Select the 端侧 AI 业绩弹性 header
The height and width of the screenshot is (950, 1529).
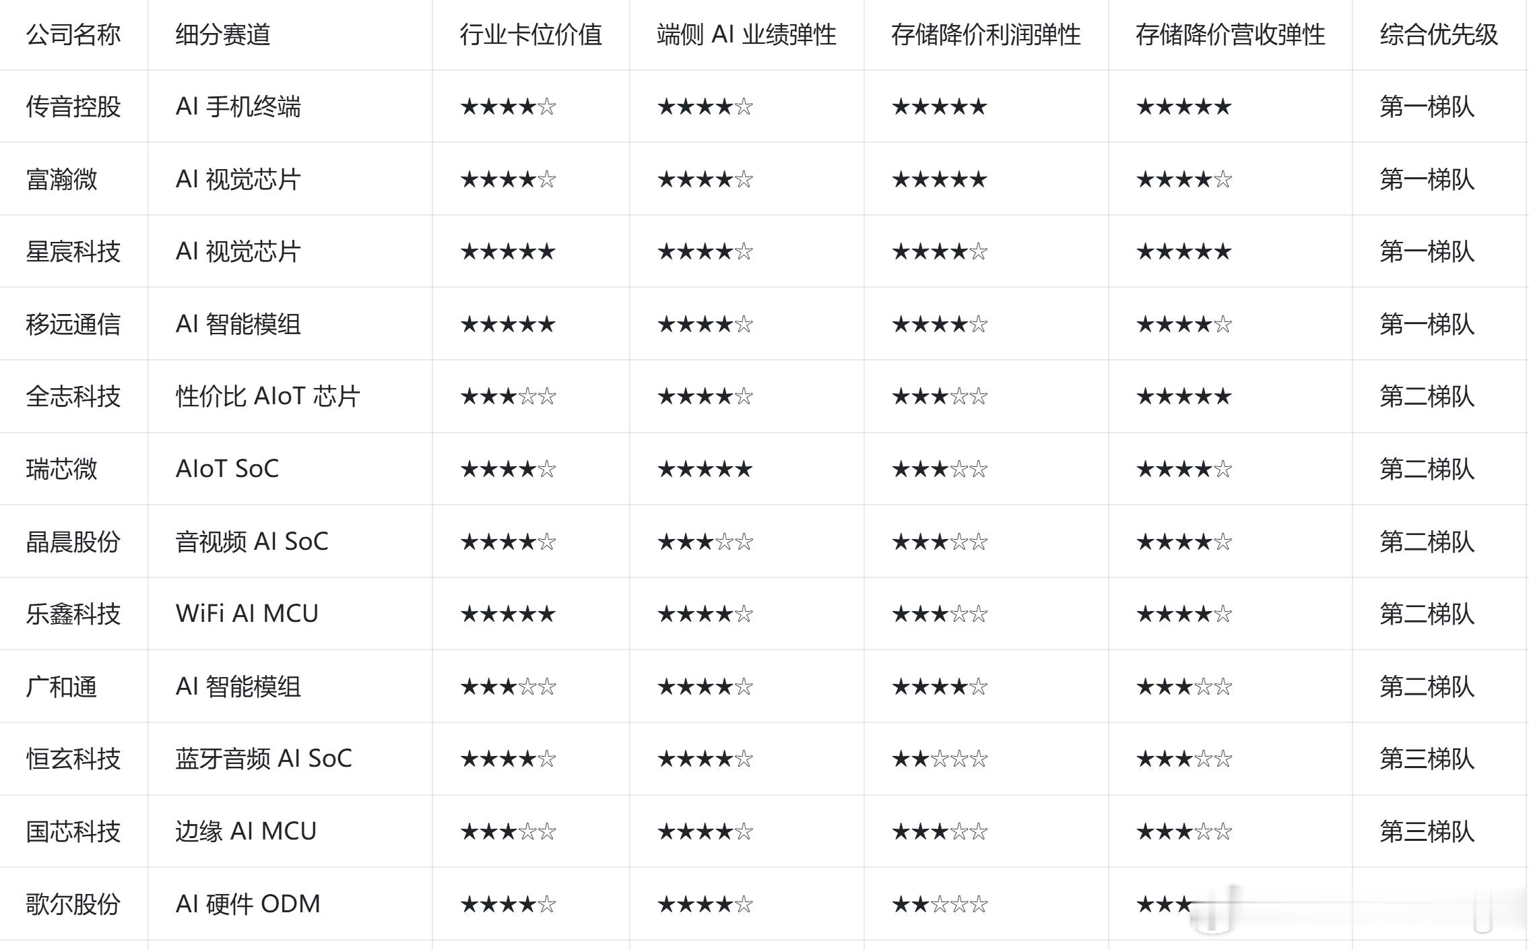(x=746, y=34)
